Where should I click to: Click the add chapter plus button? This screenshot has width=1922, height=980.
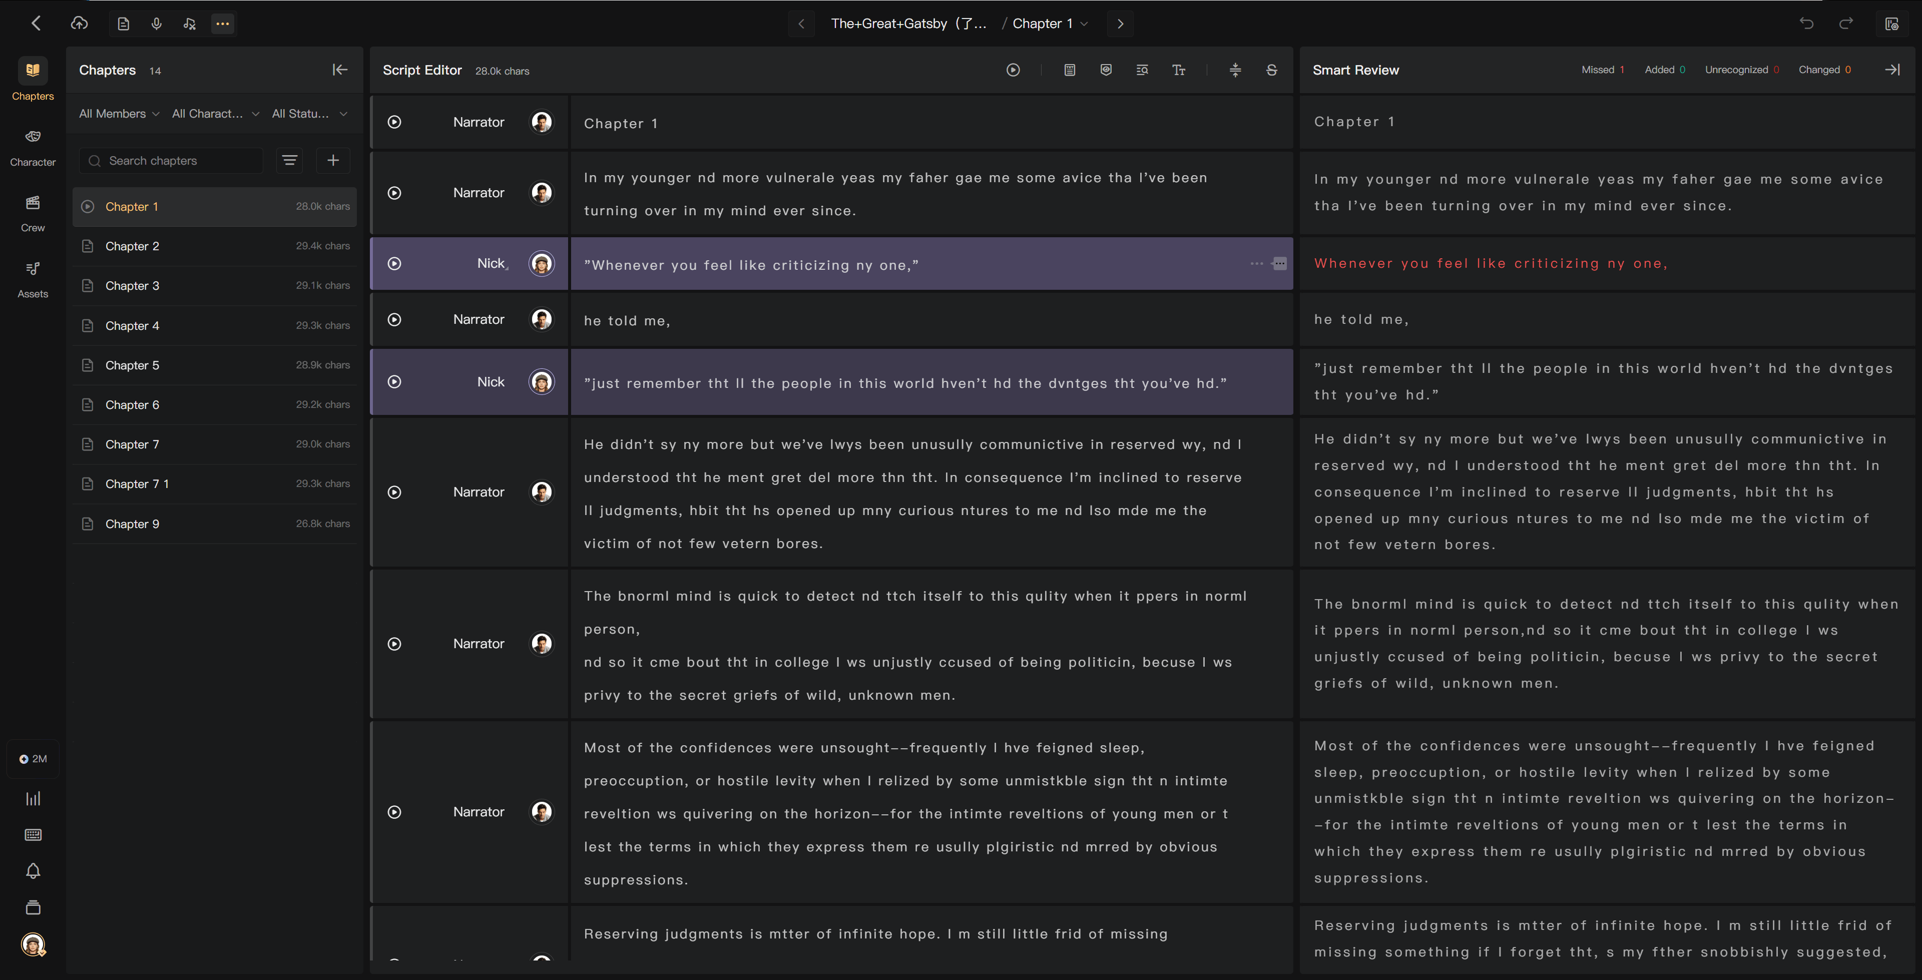click(333, 161)
